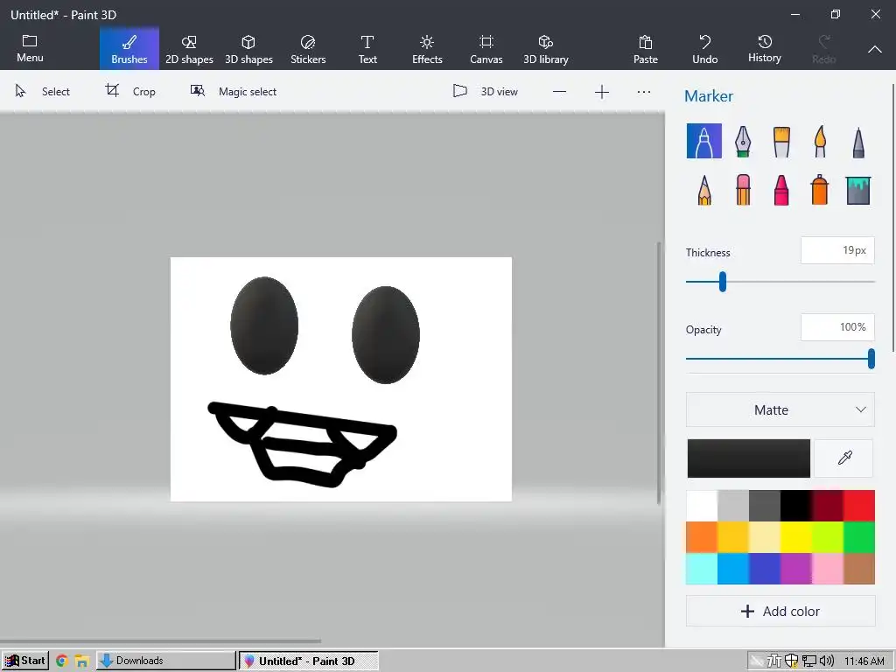
Task: Click the current color black swatch
Action: click(x=749, y=458)
